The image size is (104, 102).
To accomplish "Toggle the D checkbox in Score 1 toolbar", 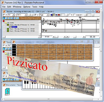I will click(x=4, y=15).
